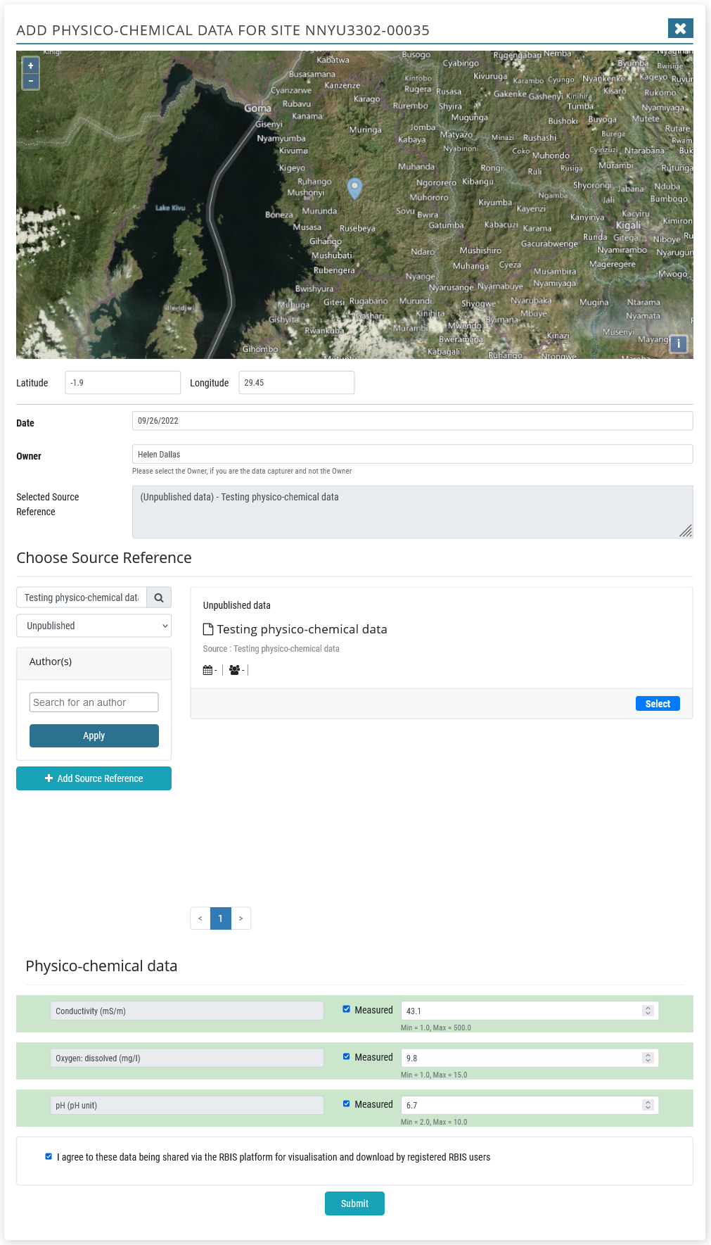The width and height of the screenshot is (711, 1245).
Task: Open map attribution info icon
Action: pos(678,343)
